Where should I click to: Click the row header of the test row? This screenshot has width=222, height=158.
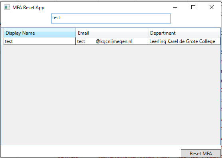tap(2, 41)
